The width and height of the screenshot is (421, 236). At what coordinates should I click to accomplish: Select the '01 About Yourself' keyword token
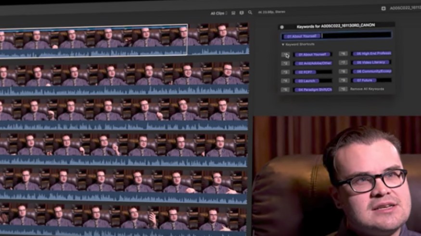point(302,36)
